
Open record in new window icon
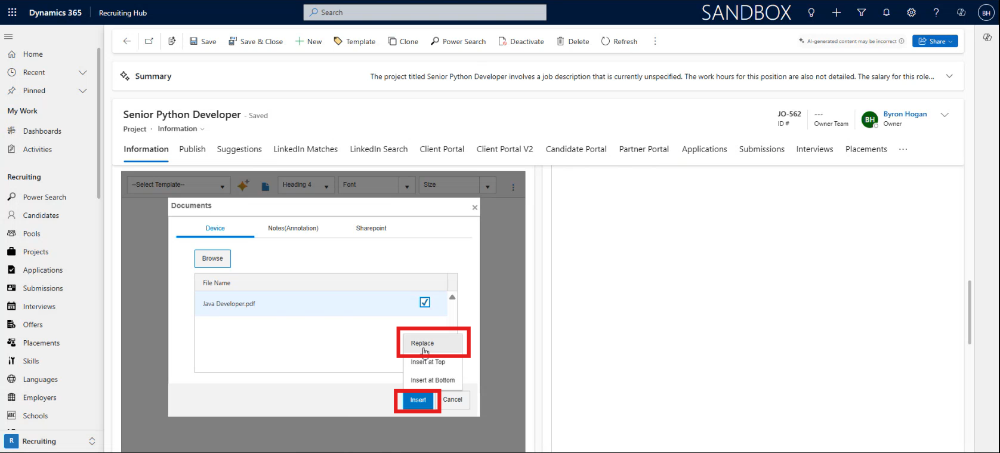(149, 41)
